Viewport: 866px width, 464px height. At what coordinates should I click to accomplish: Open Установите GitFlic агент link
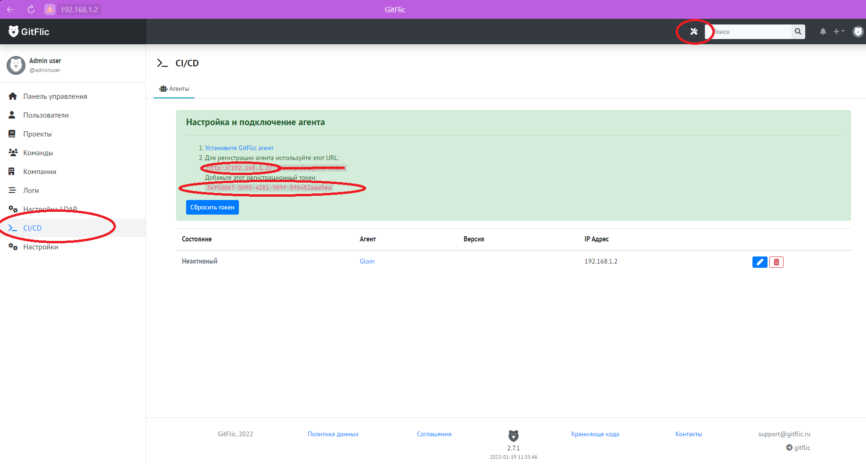pos(239,148)
